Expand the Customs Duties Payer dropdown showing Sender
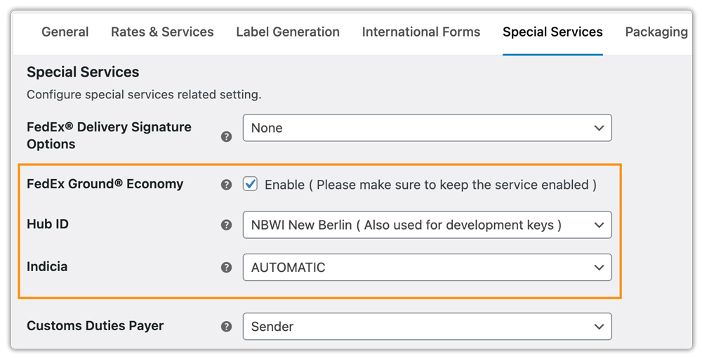Screen dimensions: 702x359 pyautogui.click(x=427, y=326)
